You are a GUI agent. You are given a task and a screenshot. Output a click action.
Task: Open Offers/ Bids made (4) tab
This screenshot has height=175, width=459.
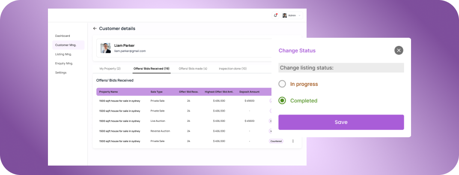[193, 69]
